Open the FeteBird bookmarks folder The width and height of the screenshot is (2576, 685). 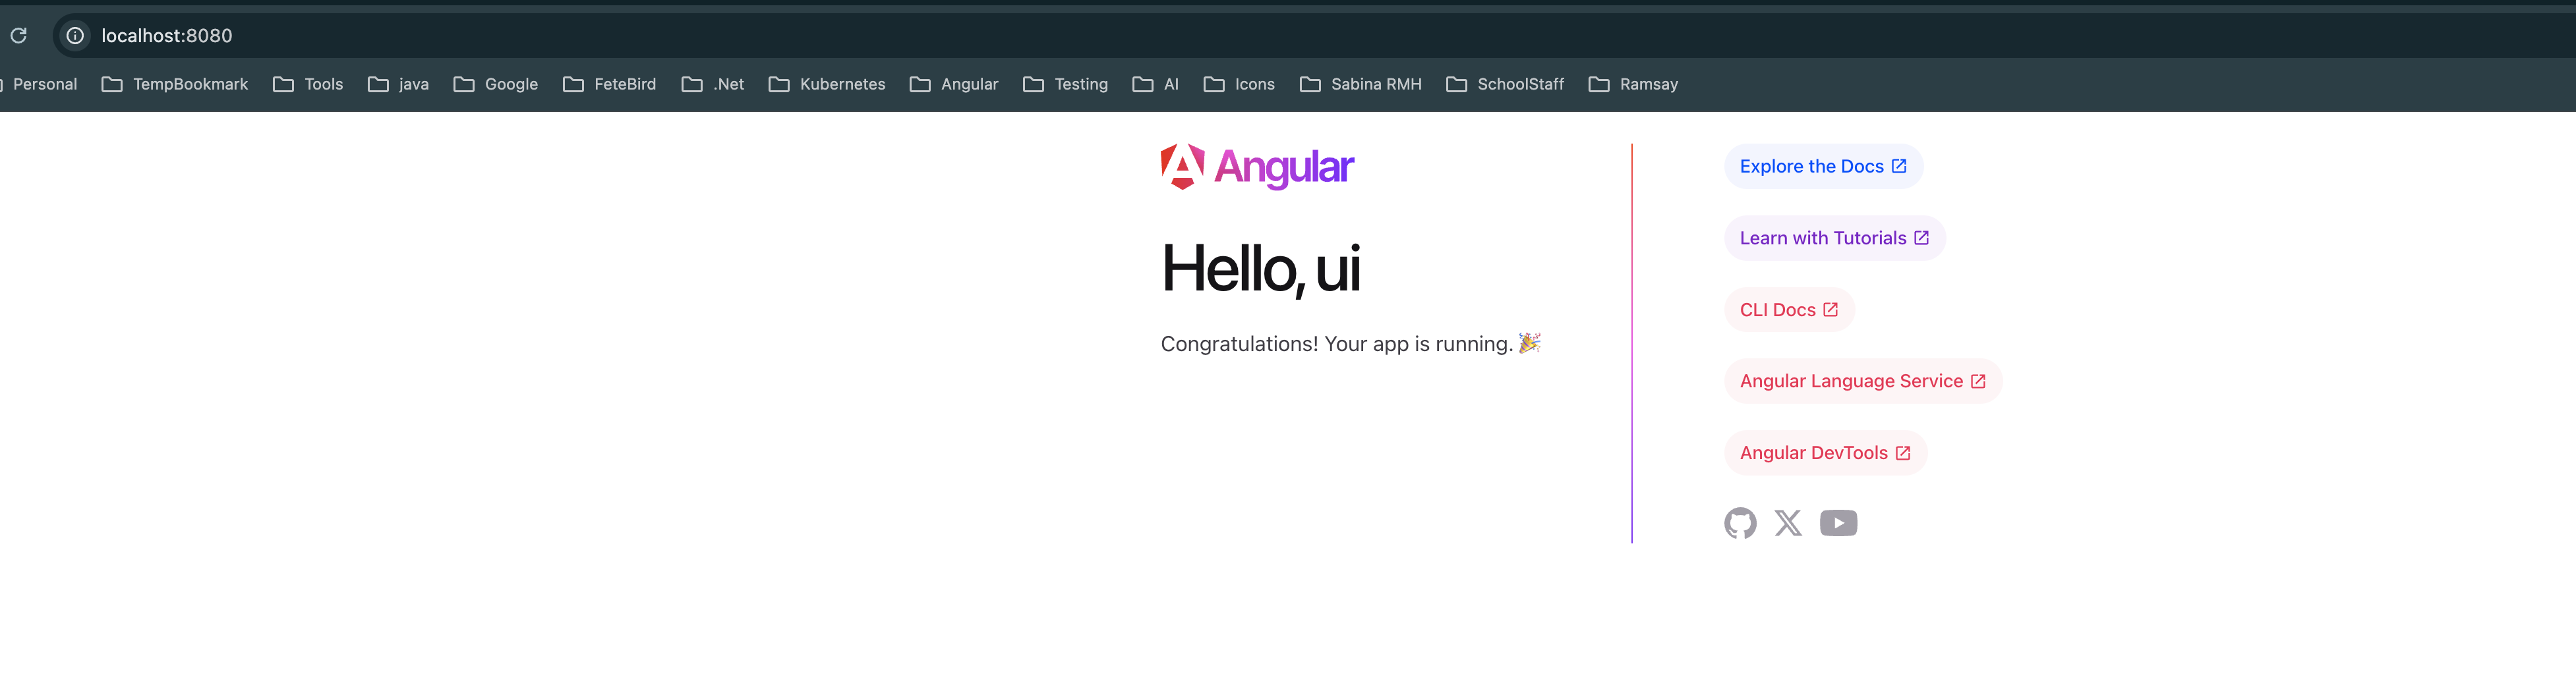(609, 84)
